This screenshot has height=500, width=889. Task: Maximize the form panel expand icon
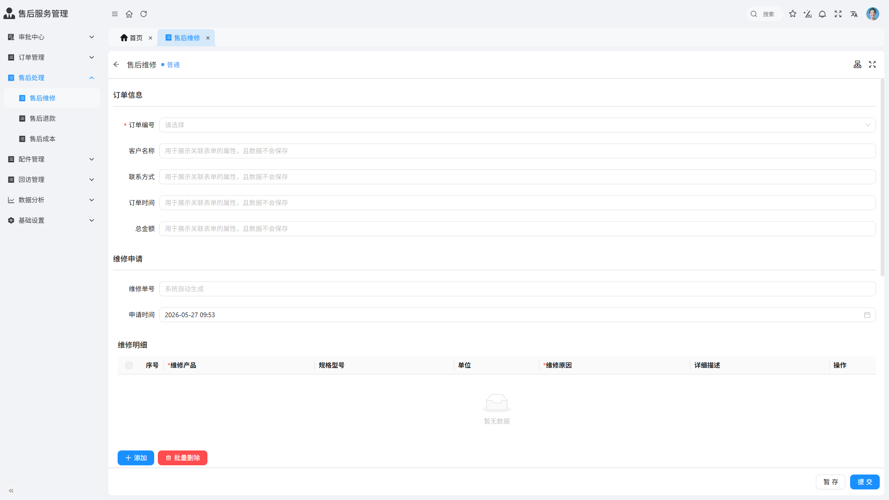click(x=872, y=64)
